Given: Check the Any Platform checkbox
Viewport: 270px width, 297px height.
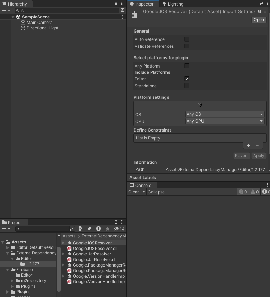Looking at the screenshot, I should click(x=187, y=66).
